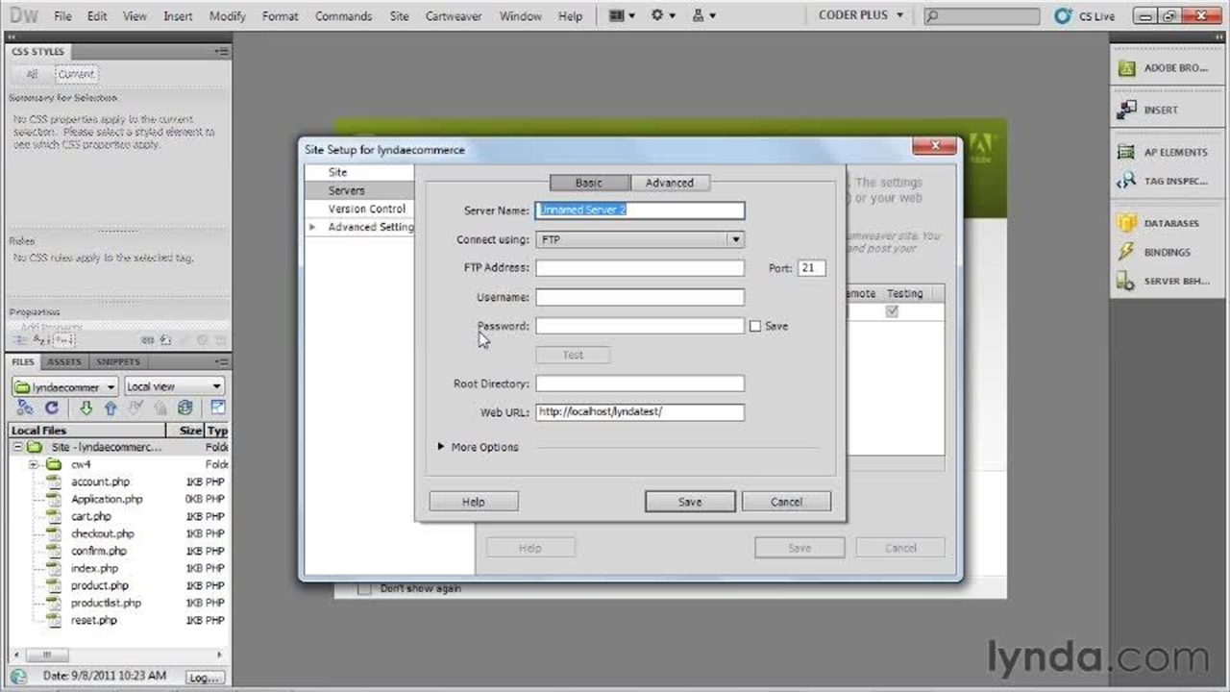1230x692 pixels.
Task: Click the blue Put Files up arrow
Action: pyautogui.click(x=111, y=408)
